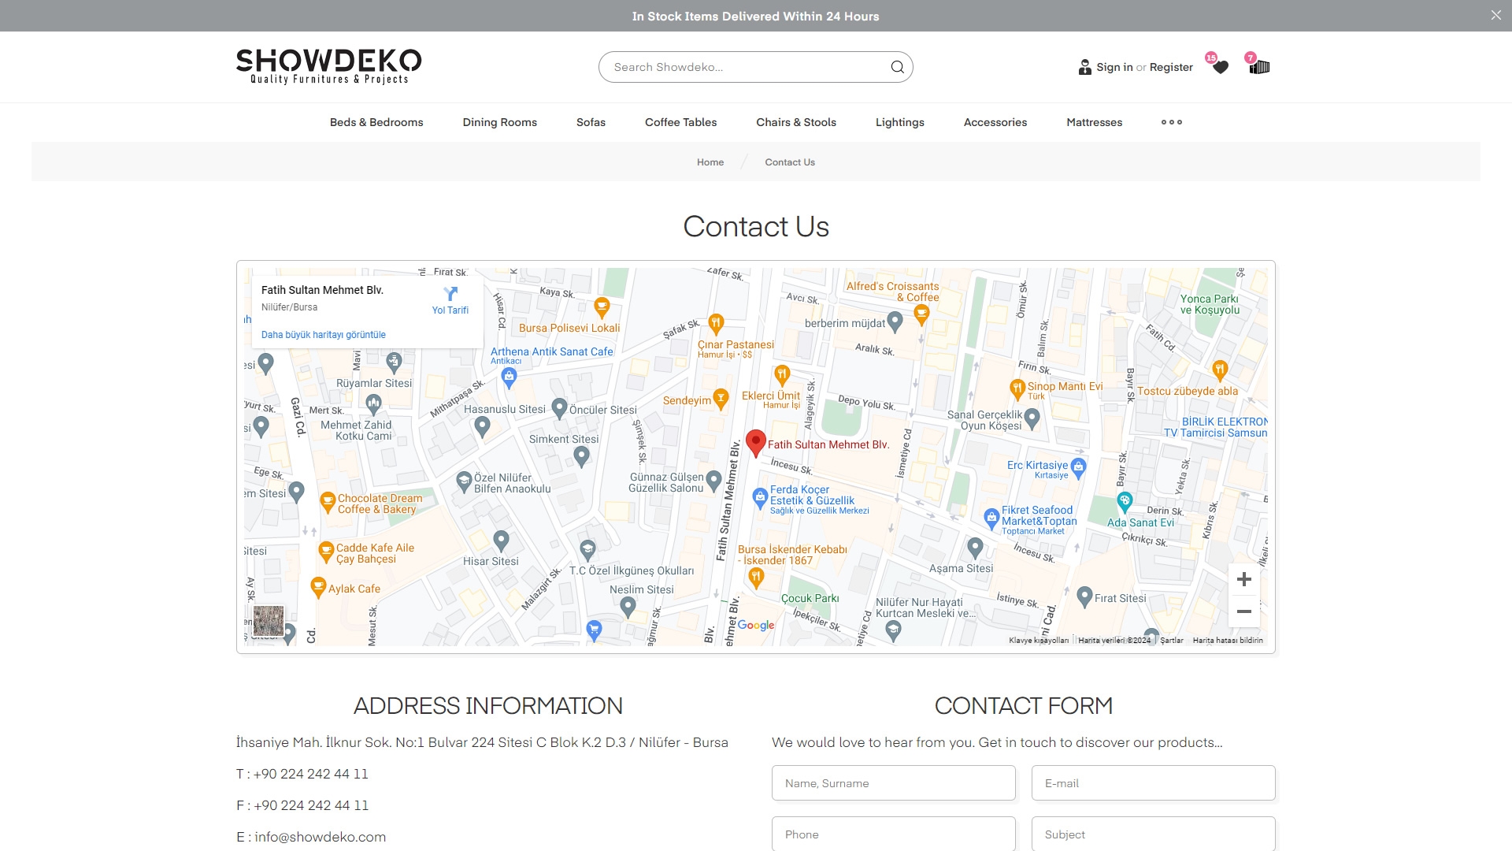The width and height of the screenshot is (1512, 851).
Task: Dismiss the top announcement banner
Action: [x=1495, y=15]
